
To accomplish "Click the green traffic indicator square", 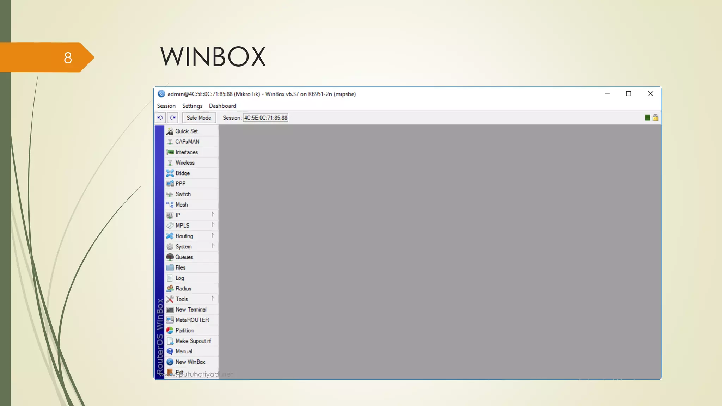I will [x=648, y=117].
